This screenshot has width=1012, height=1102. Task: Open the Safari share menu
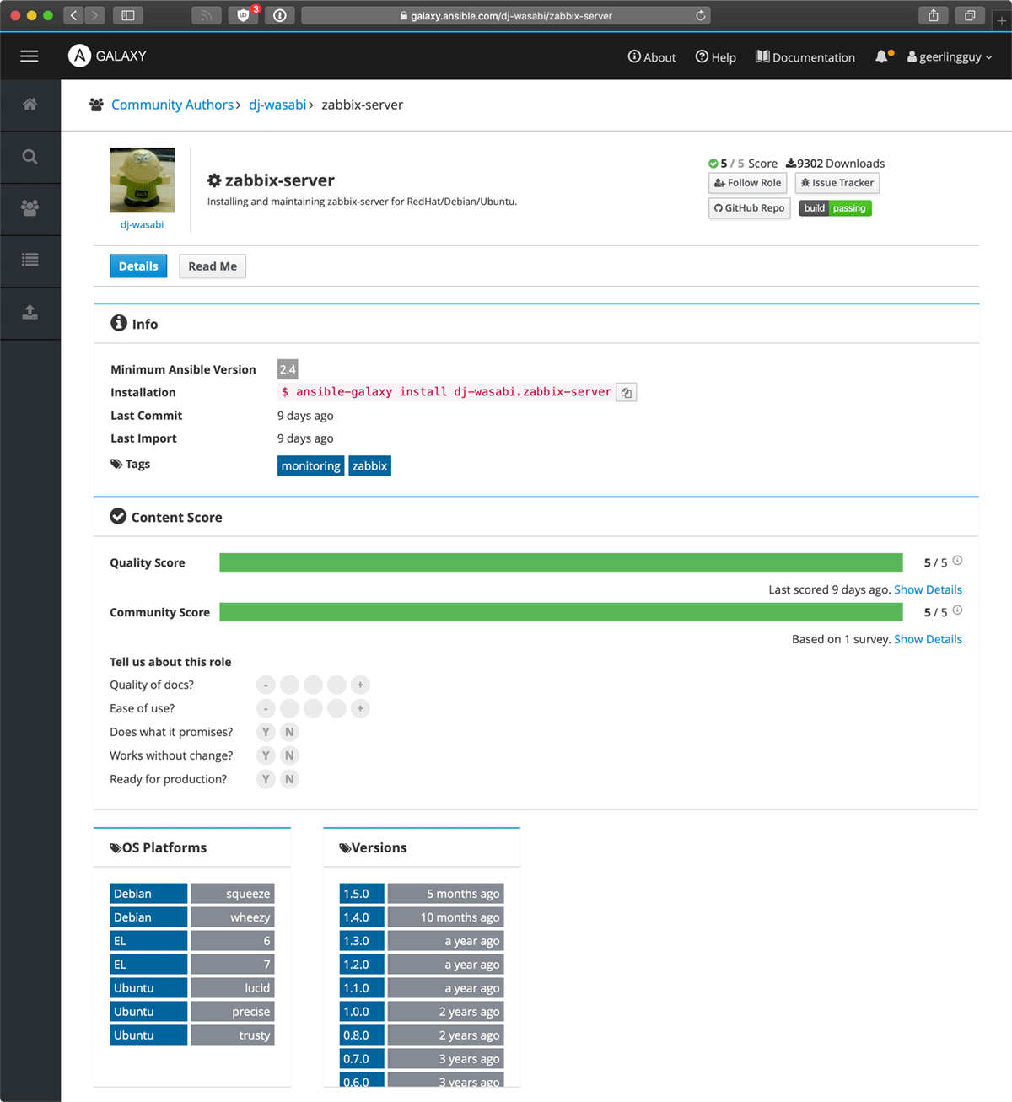click(933, 15)
